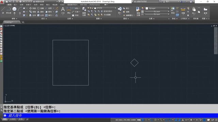Image resolution: width=218 pixels, height=122 pixels.
Task: Select the Line (線) draw tool
Action: click(x=3, y=10)
